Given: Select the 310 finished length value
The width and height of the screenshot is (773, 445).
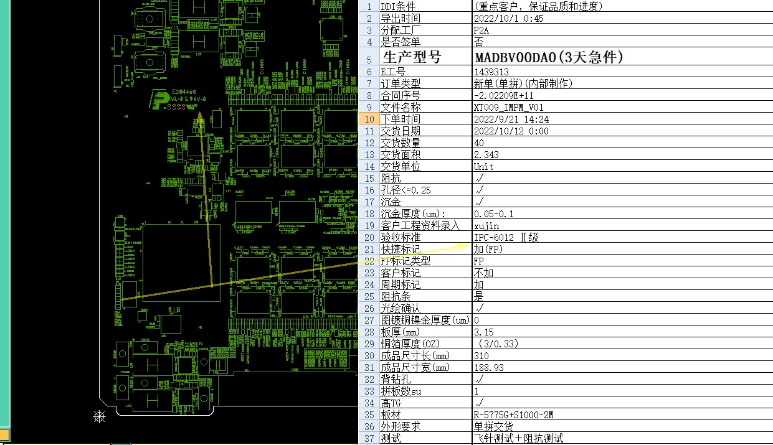Looking at the screenshot, I should [x=622, y=355].
